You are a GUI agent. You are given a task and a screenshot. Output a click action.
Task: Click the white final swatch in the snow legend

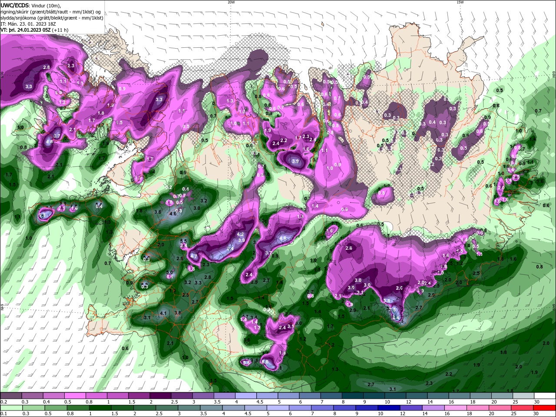[x=545, y=396]
